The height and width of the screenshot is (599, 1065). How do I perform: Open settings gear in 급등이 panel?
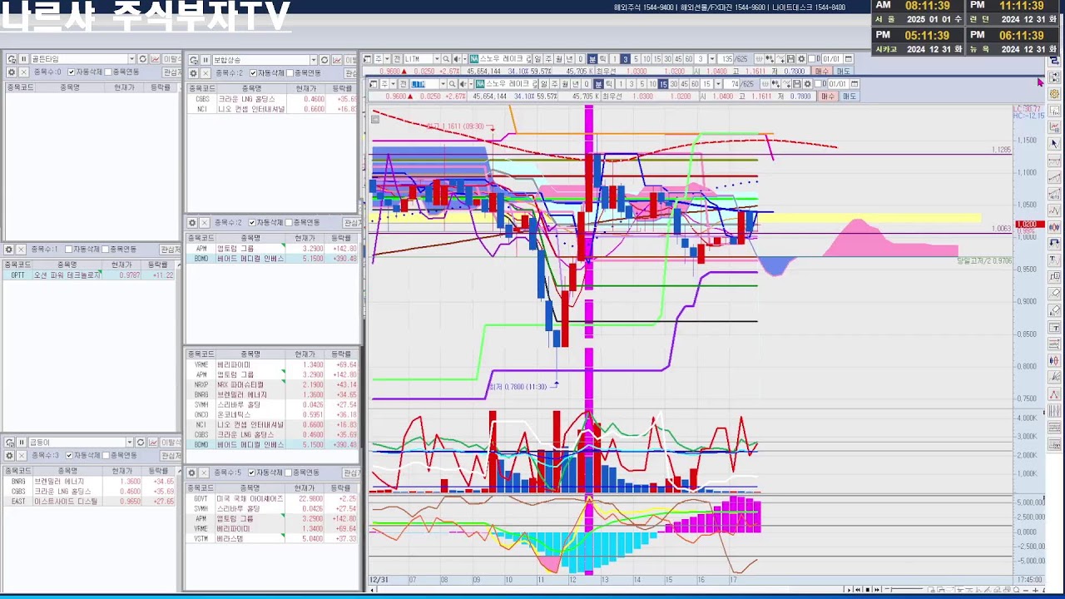[x=9, y=455]
